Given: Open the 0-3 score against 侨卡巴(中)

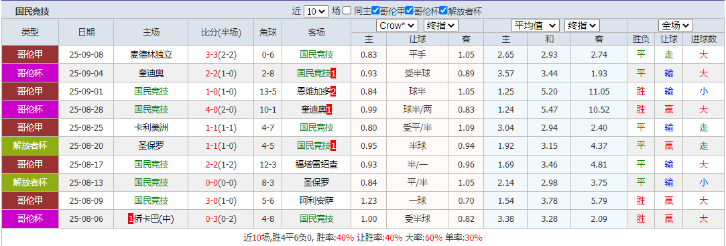Looking at the screenshot, I should (212, 219).
